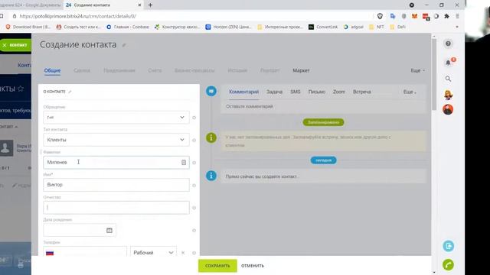Select the Zoom activity tab
490x275 pixels.
(x=338, y=92)
